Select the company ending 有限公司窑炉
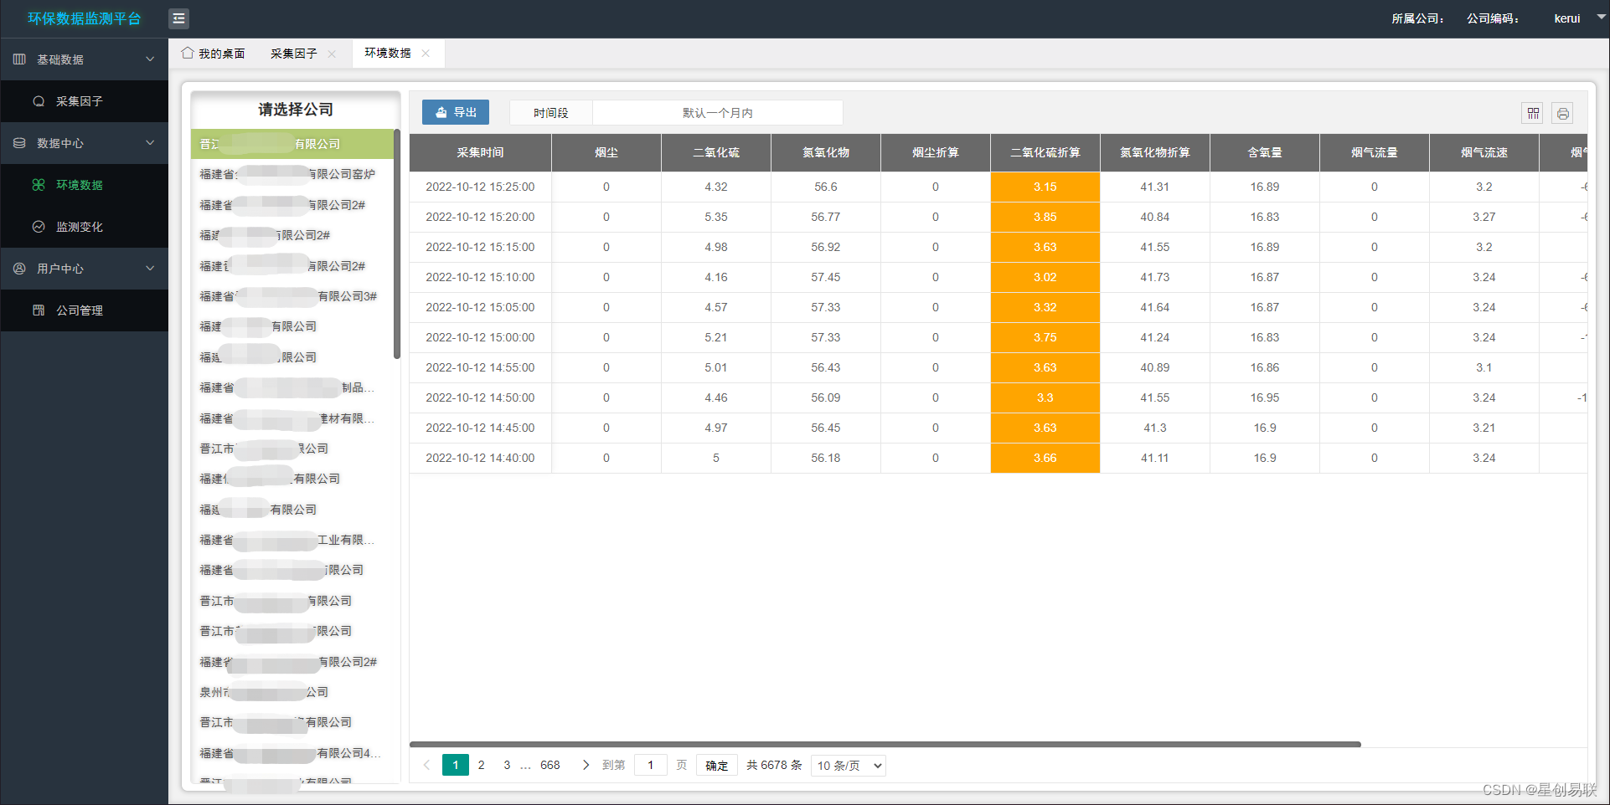Image resolution: width=1610 pixels, height=805 pixels. click(x=292, y=174)
